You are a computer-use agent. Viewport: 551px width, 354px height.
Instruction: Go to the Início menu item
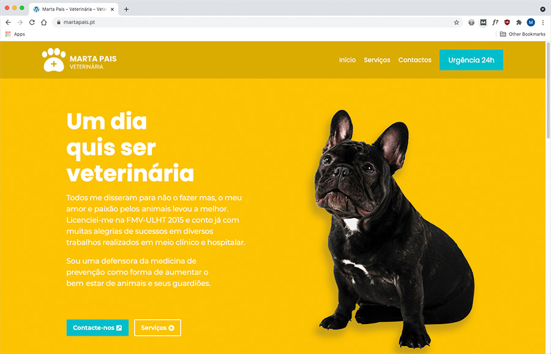tap(347, 60)
